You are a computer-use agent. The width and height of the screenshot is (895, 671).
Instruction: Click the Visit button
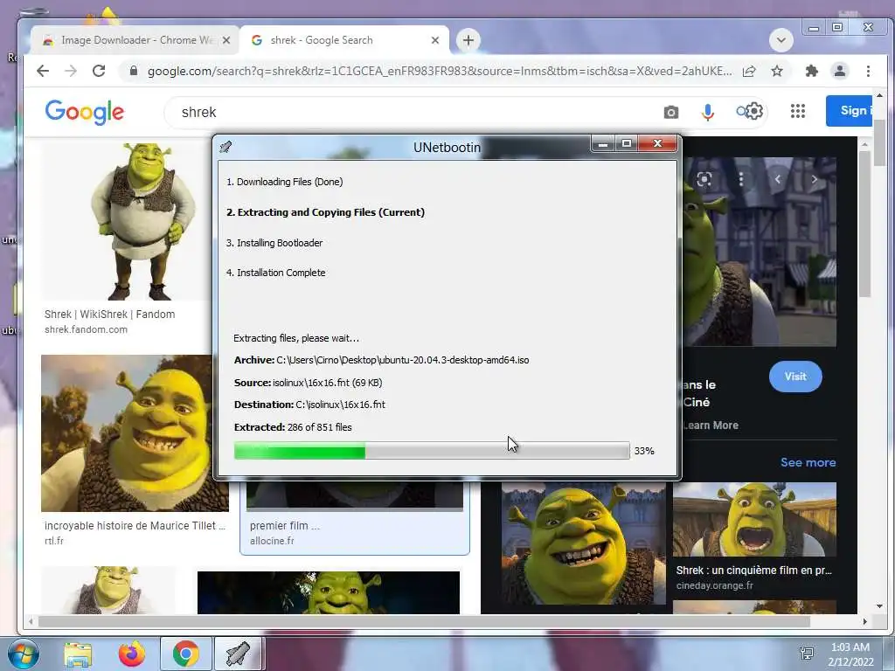pyautogui.click(x=795, y=377)
